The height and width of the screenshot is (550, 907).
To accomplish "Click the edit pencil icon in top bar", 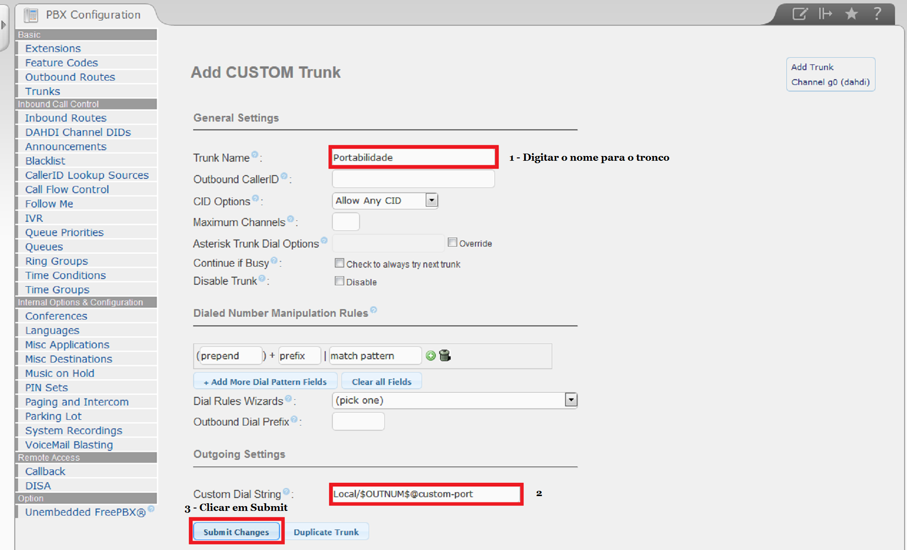I will click(x=800, y=14).
